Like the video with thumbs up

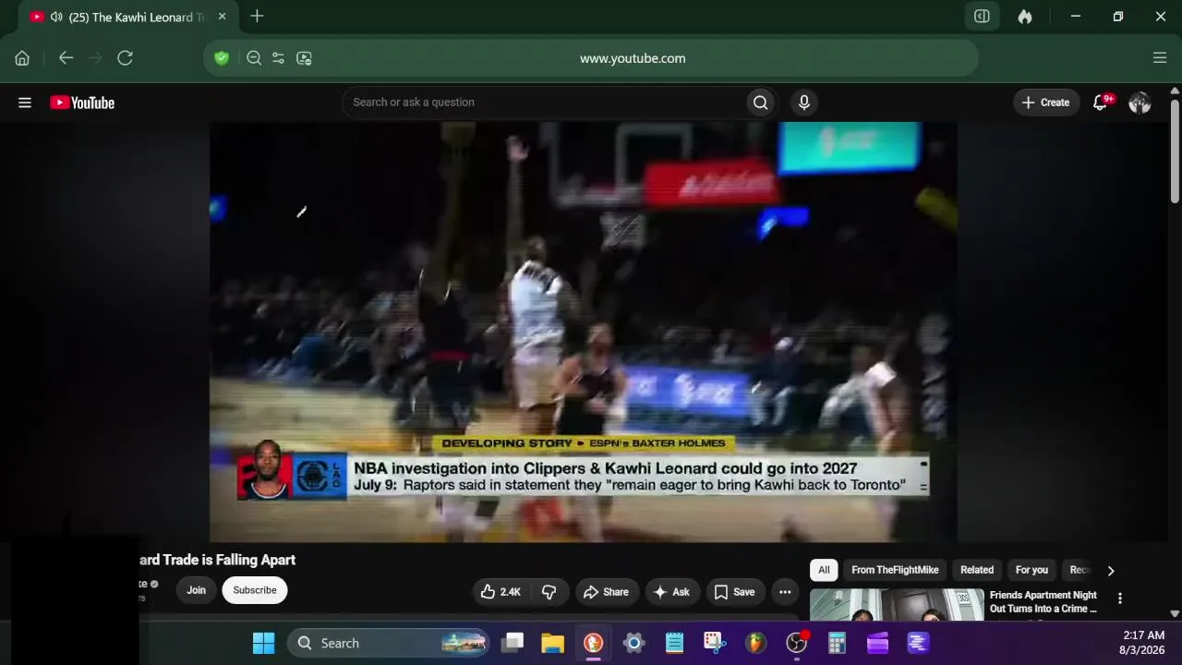[x=501, y=592]
